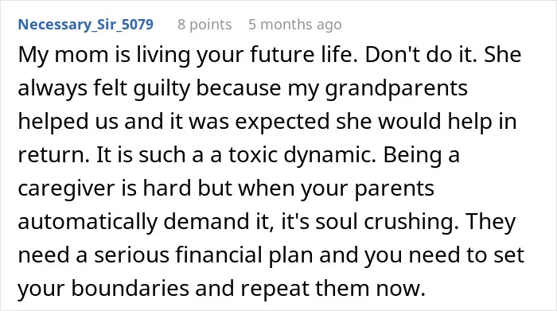Screen dimensions: 557x311
Task: Click the phrase always felt guilty
Action: (x=103, y=89)
